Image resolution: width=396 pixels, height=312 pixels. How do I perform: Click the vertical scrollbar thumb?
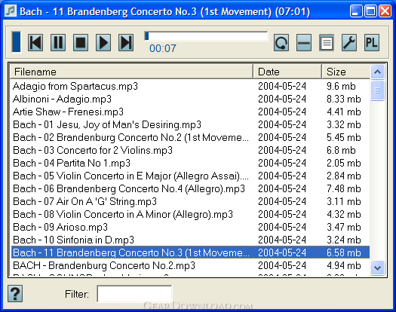[378, 90]
